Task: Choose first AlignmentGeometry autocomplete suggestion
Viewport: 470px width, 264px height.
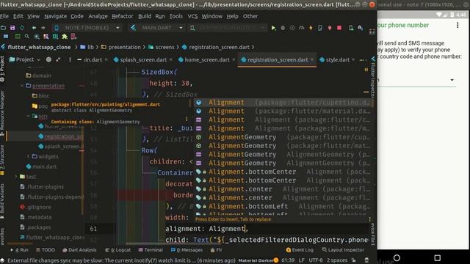Action: 283,137
